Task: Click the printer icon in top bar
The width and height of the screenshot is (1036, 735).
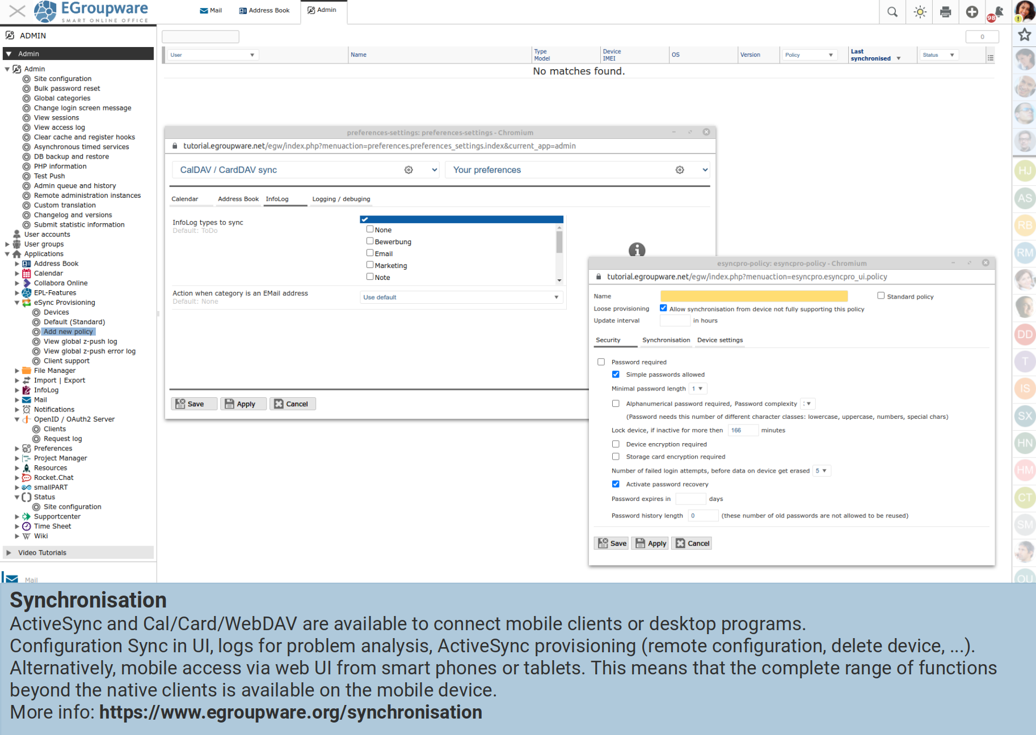Action: [x=945, y=12]
